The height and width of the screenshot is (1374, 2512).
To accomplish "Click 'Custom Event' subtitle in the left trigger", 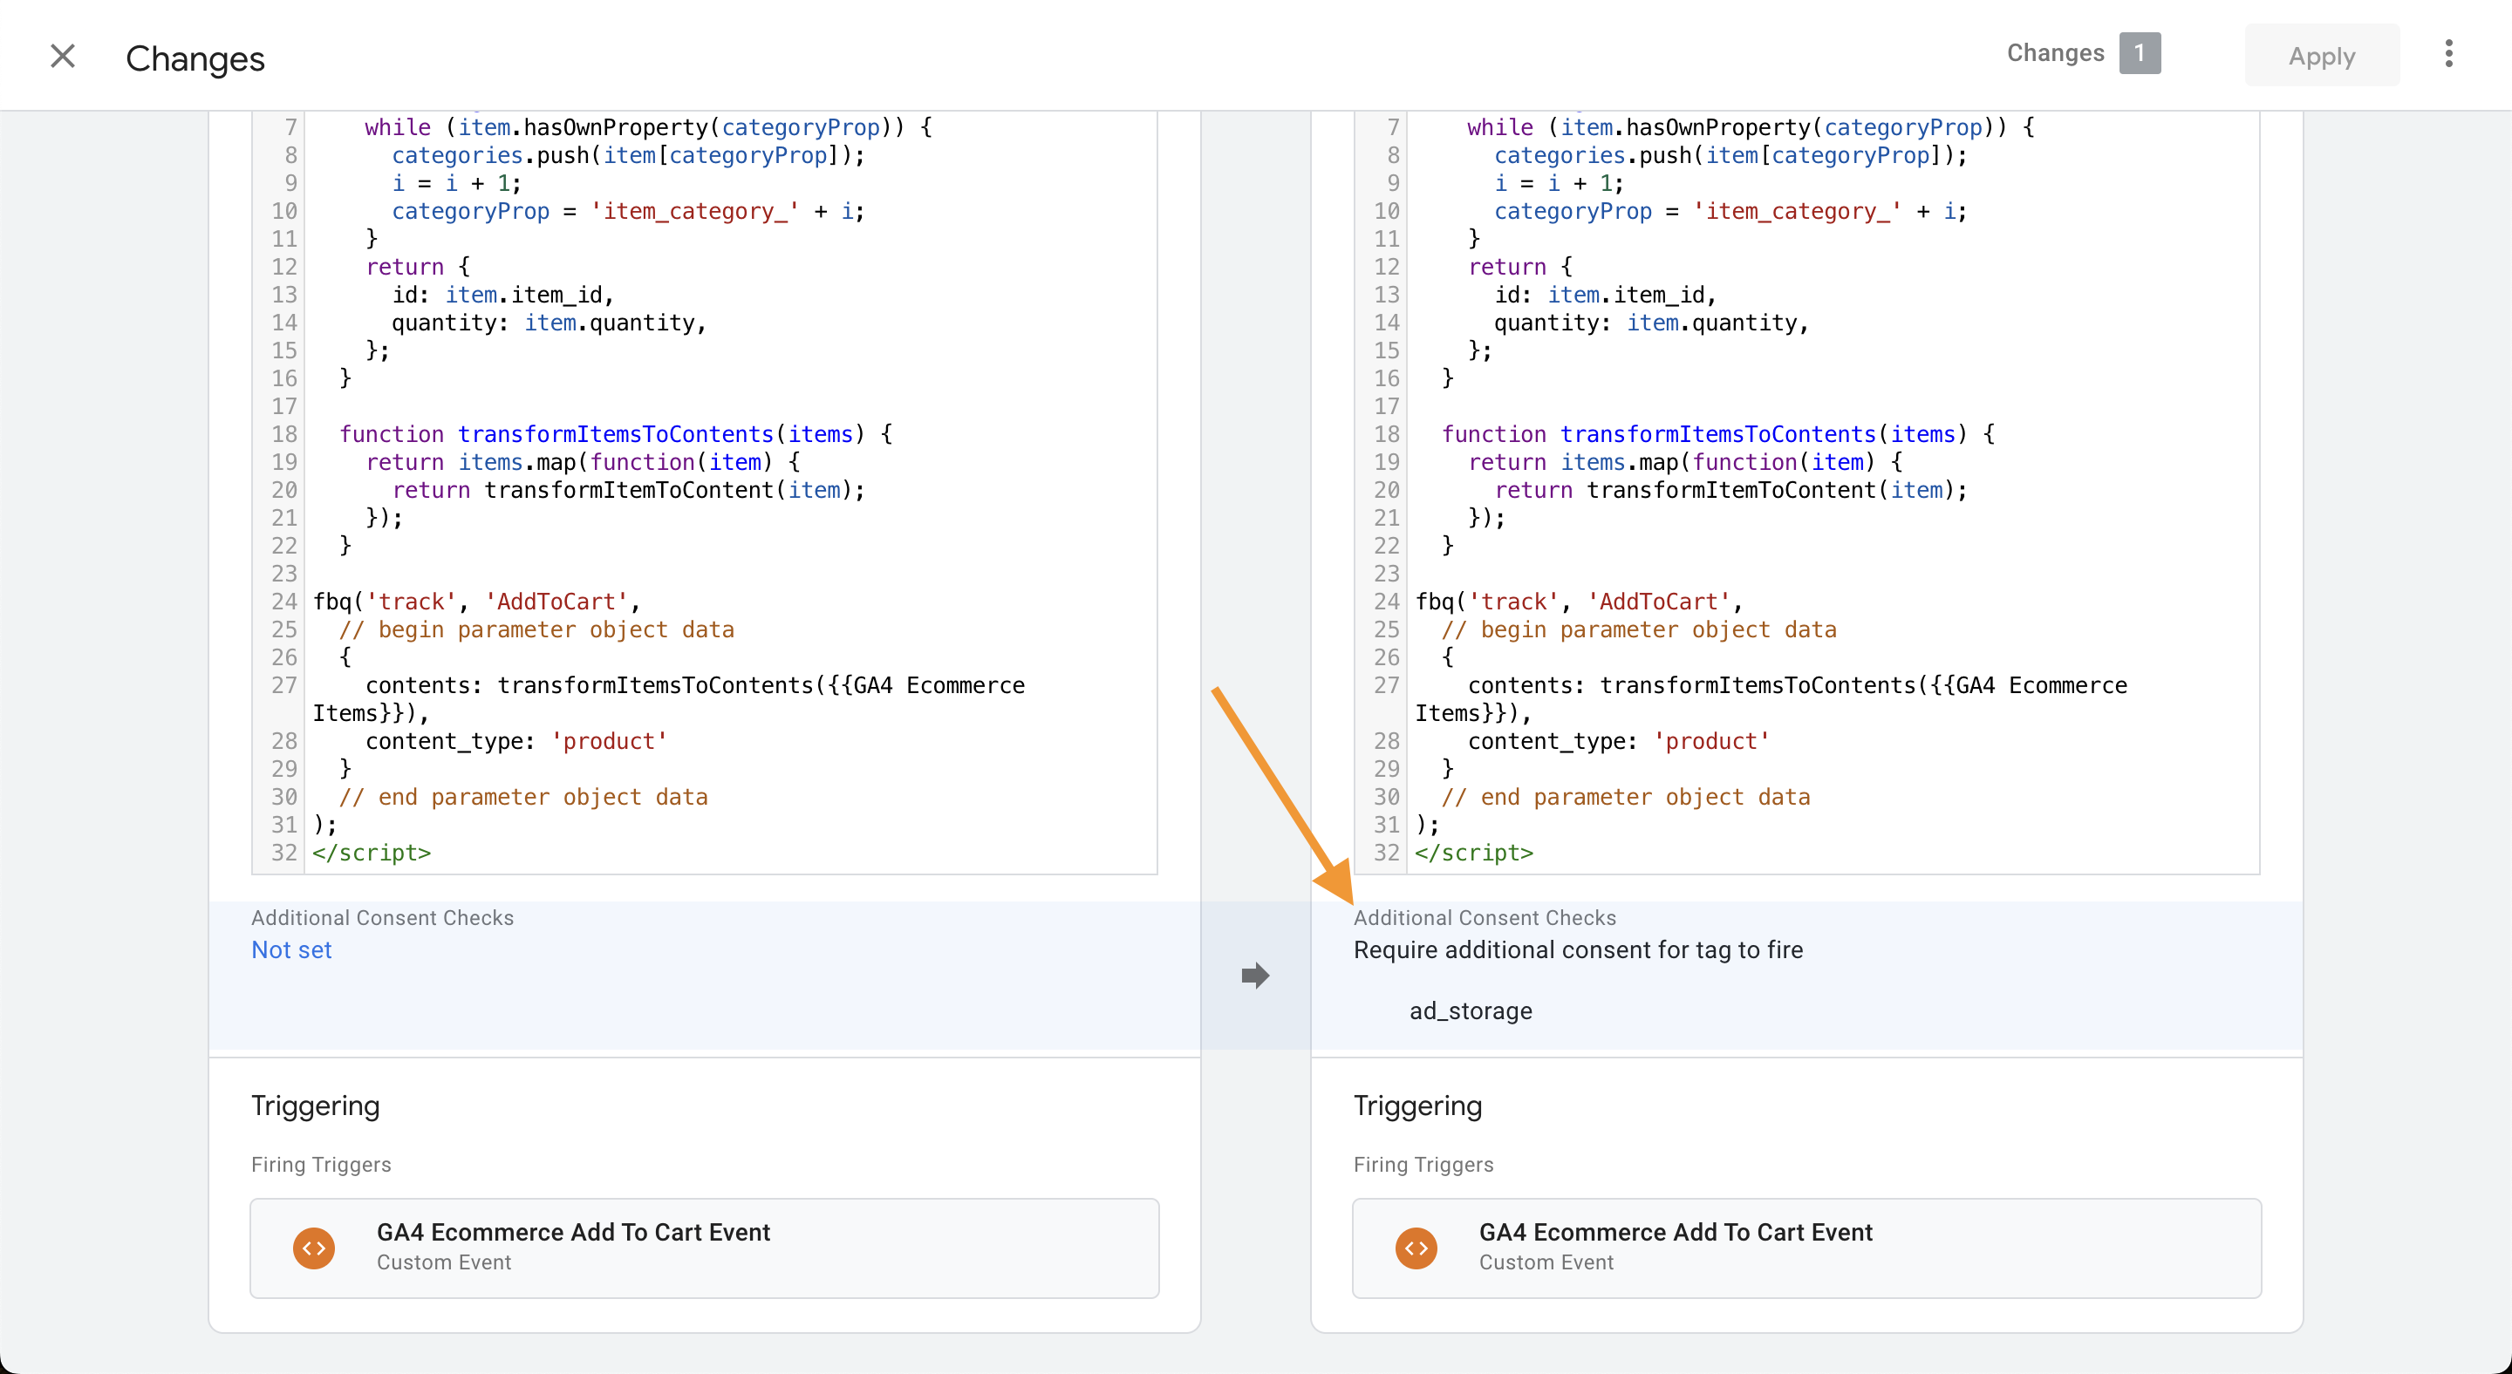I will (x=444, y=1262).
